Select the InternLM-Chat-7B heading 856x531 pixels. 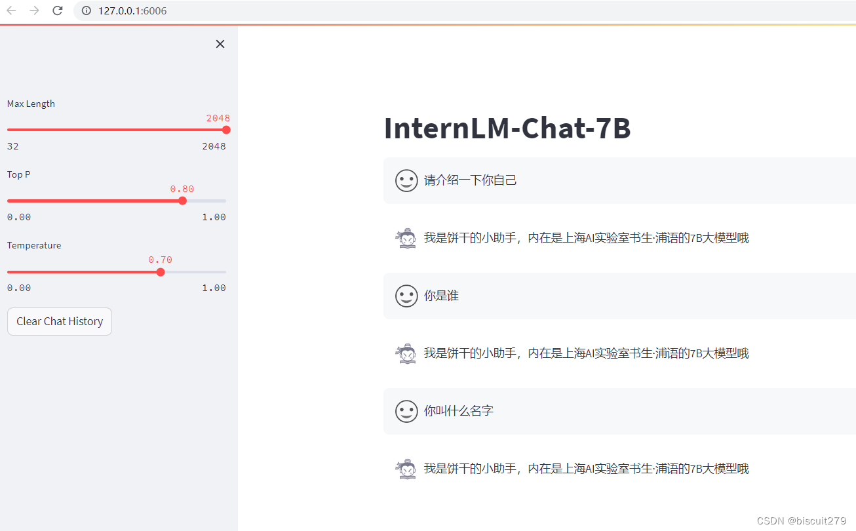point(507,128)
